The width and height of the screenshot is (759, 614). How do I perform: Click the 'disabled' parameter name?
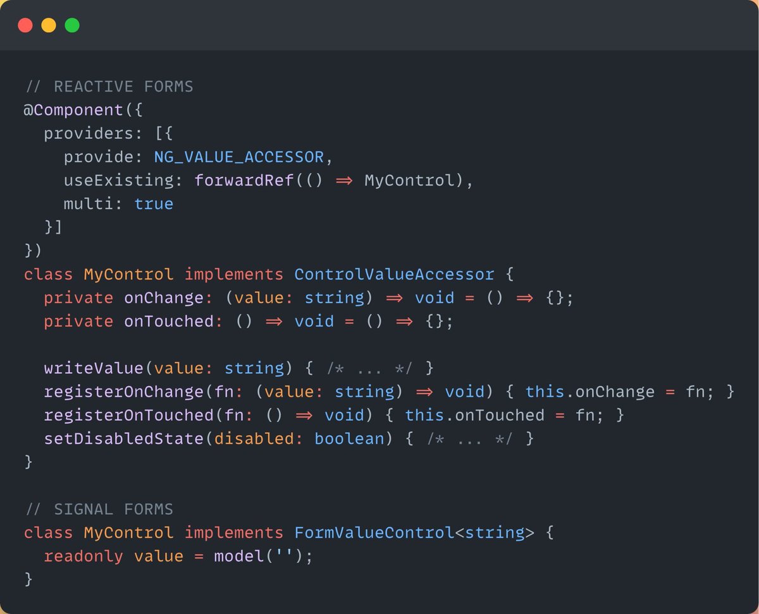point(254,438)
